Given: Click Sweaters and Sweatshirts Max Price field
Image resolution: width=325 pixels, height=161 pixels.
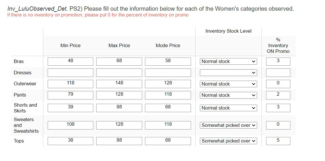Looking at the screenshot, I should point(119,125).
